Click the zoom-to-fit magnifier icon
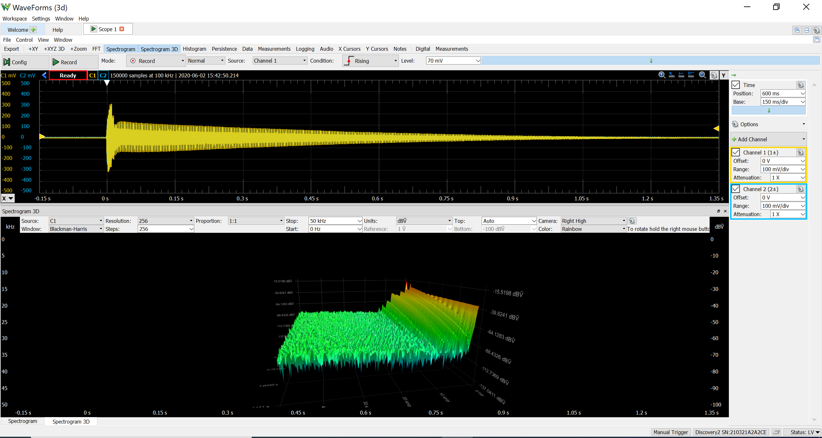This screenshot has height=438, width=822. coord(703,75)
